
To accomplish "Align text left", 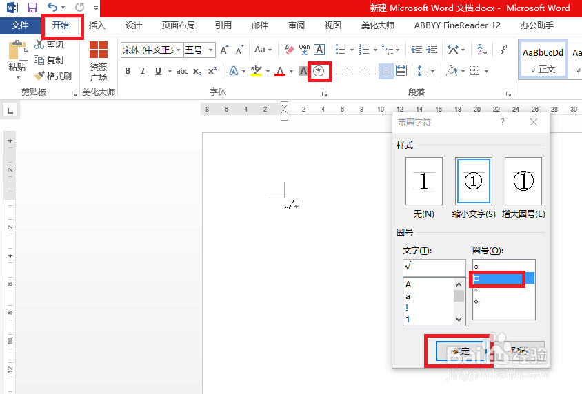I will click(x=341, y=71).
